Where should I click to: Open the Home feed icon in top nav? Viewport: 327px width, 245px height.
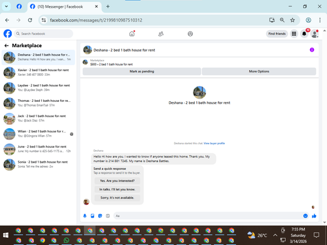pos(132,34)
